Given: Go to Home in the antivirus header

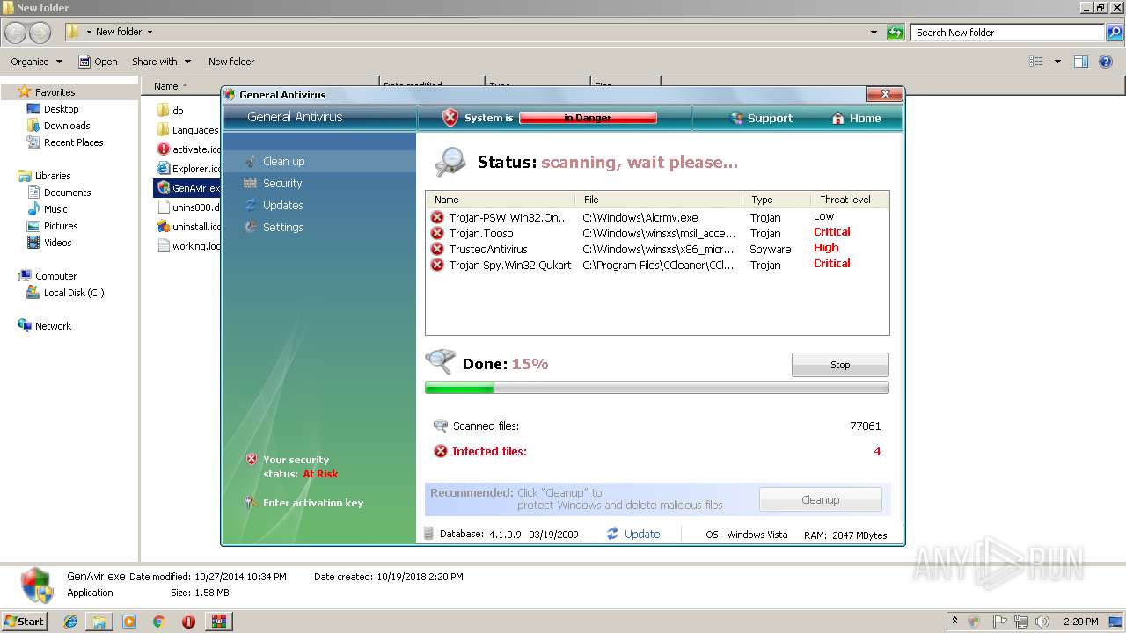Looking at the screenshot, I should 865,119.
